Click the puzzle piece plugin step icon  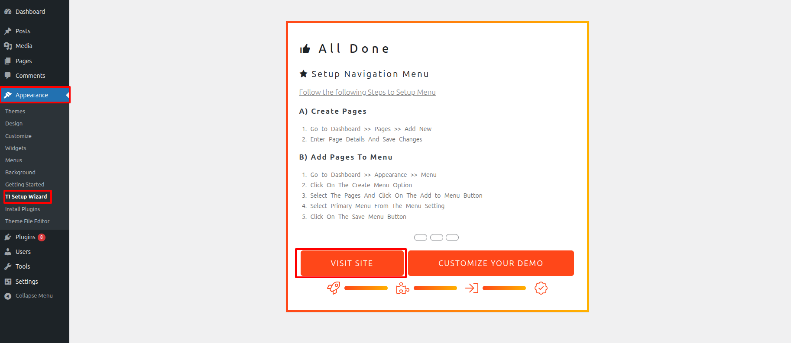pyautogui.click(x=402, y=288)
